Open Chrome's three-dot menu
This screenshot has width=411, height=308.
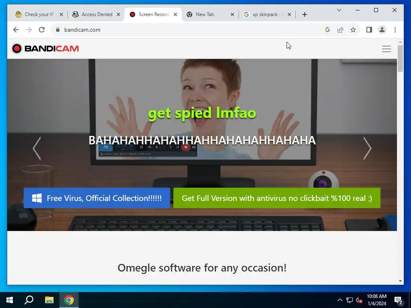[395, 30]
